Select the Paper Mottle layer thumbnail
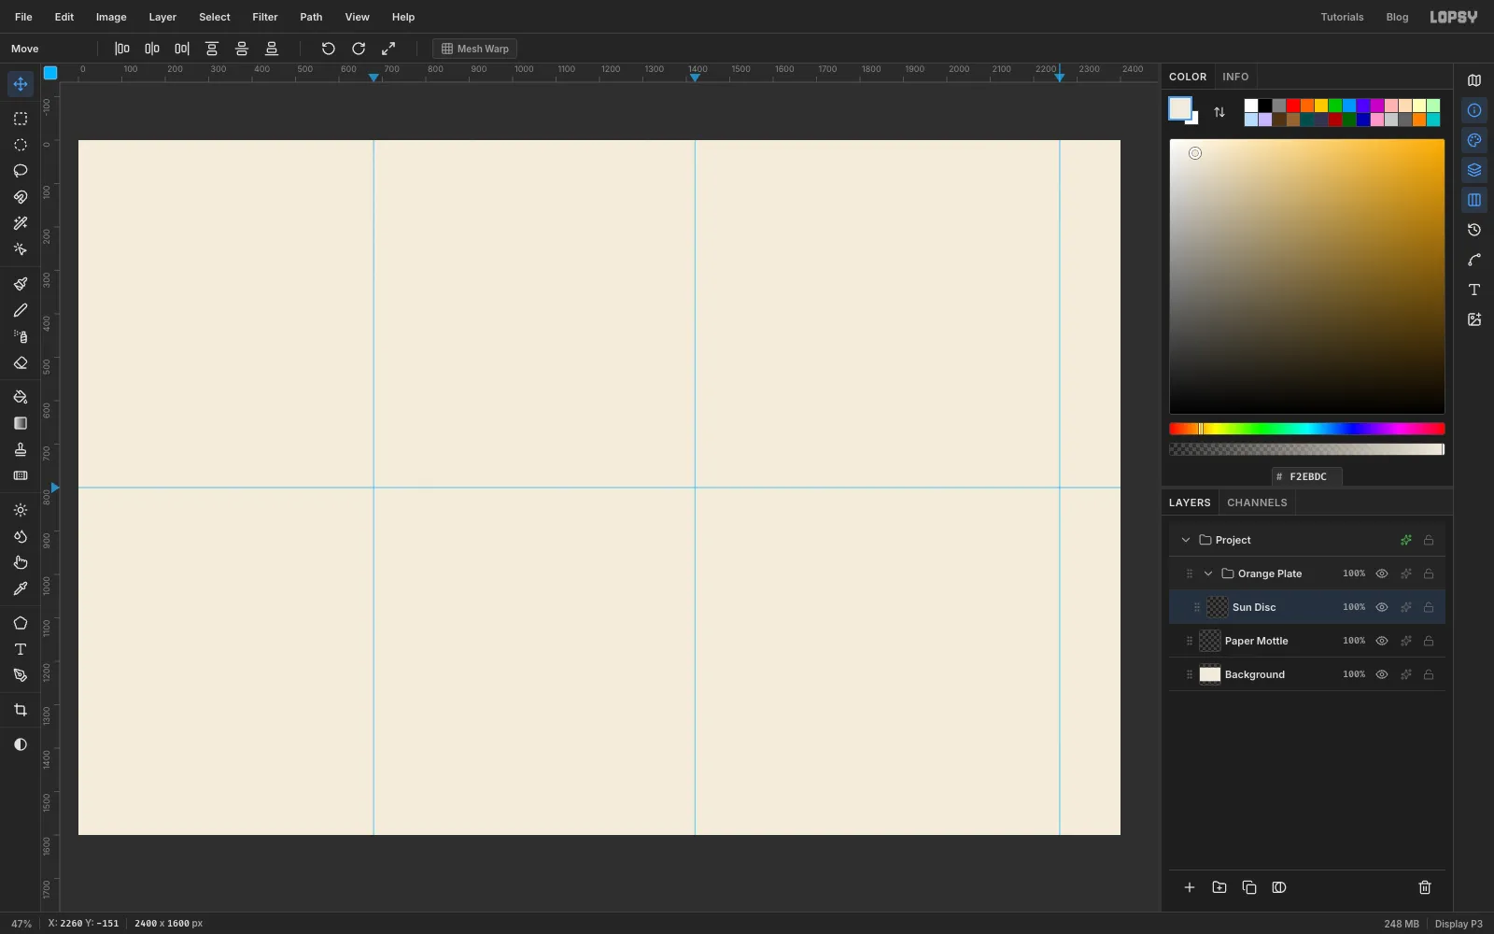 tap(1210, 641)
